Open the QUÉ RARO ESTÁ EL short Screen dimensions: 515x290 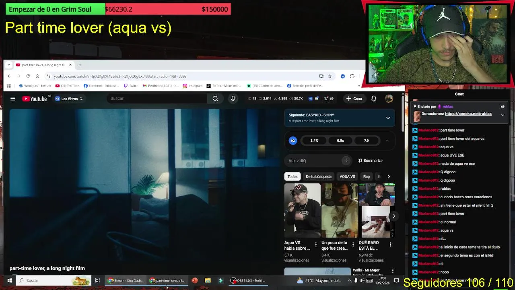[377, 210]
